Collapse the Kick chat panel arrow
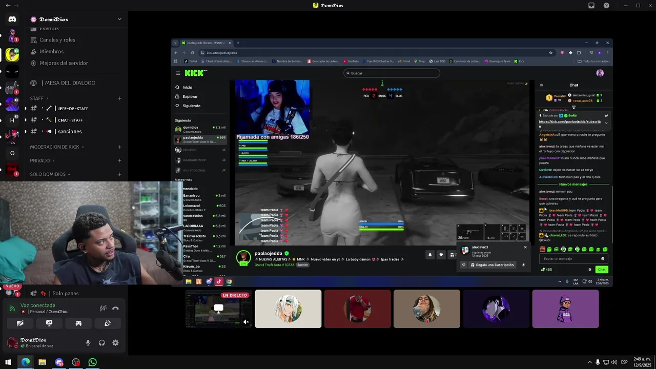Screen dimensions: 656x369 [x=541, y=85]
